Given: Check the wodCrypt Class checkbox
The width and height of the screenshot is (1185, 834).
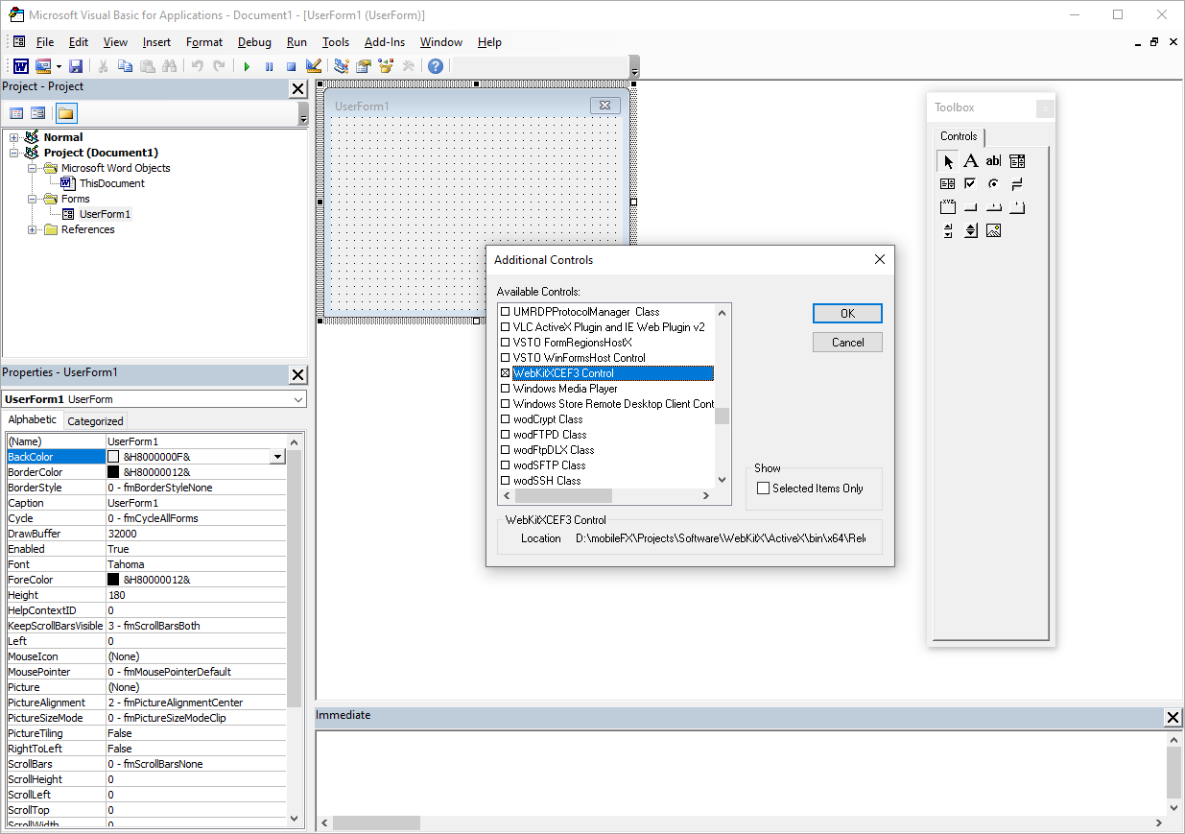Looking at the screenshot, I should pyautogui.click(x=506, y=419).
